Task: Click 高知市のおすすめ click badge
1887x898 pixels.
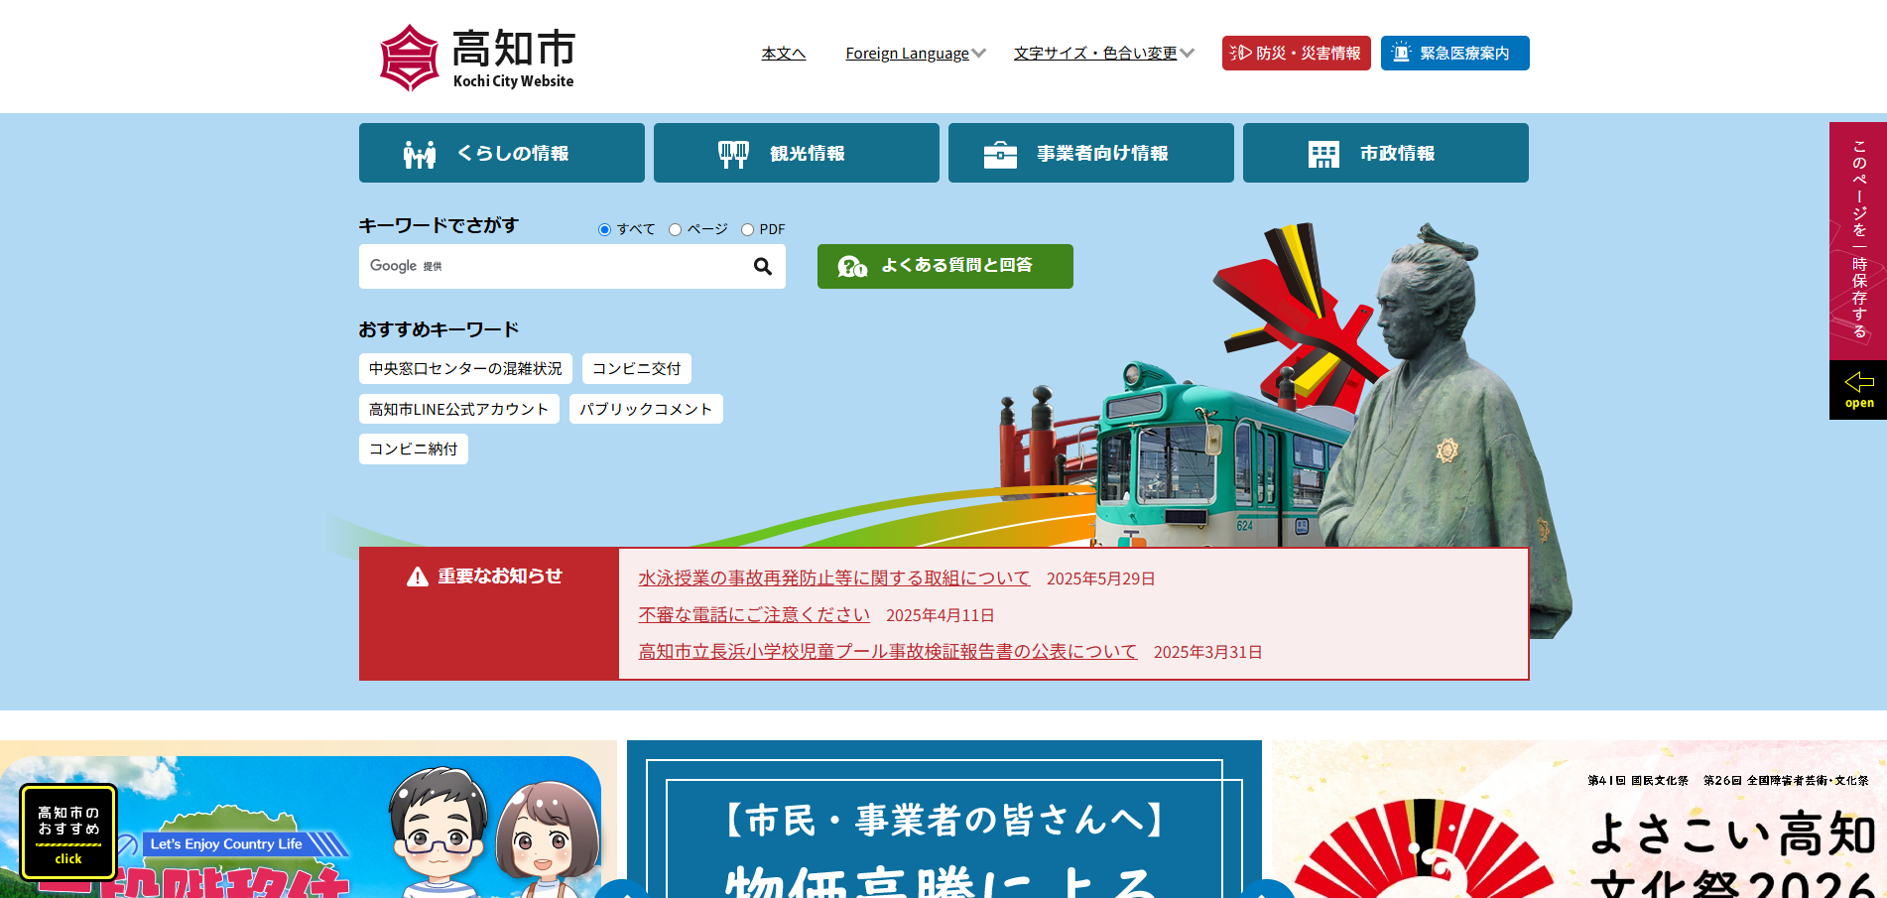Action: 68,833
